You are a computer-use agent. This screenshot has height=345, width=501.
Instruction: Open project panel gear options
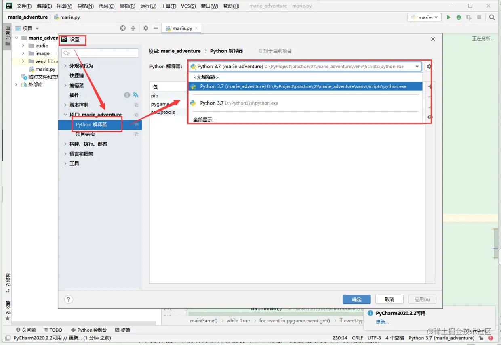click(x=146, y=28)
